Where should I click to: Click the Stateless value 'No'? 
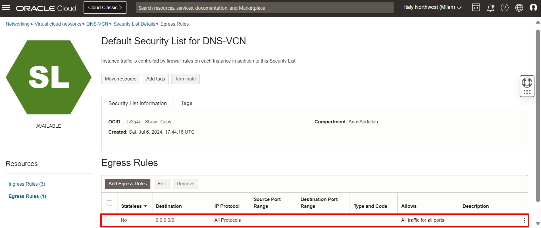[x=124, y=220]
